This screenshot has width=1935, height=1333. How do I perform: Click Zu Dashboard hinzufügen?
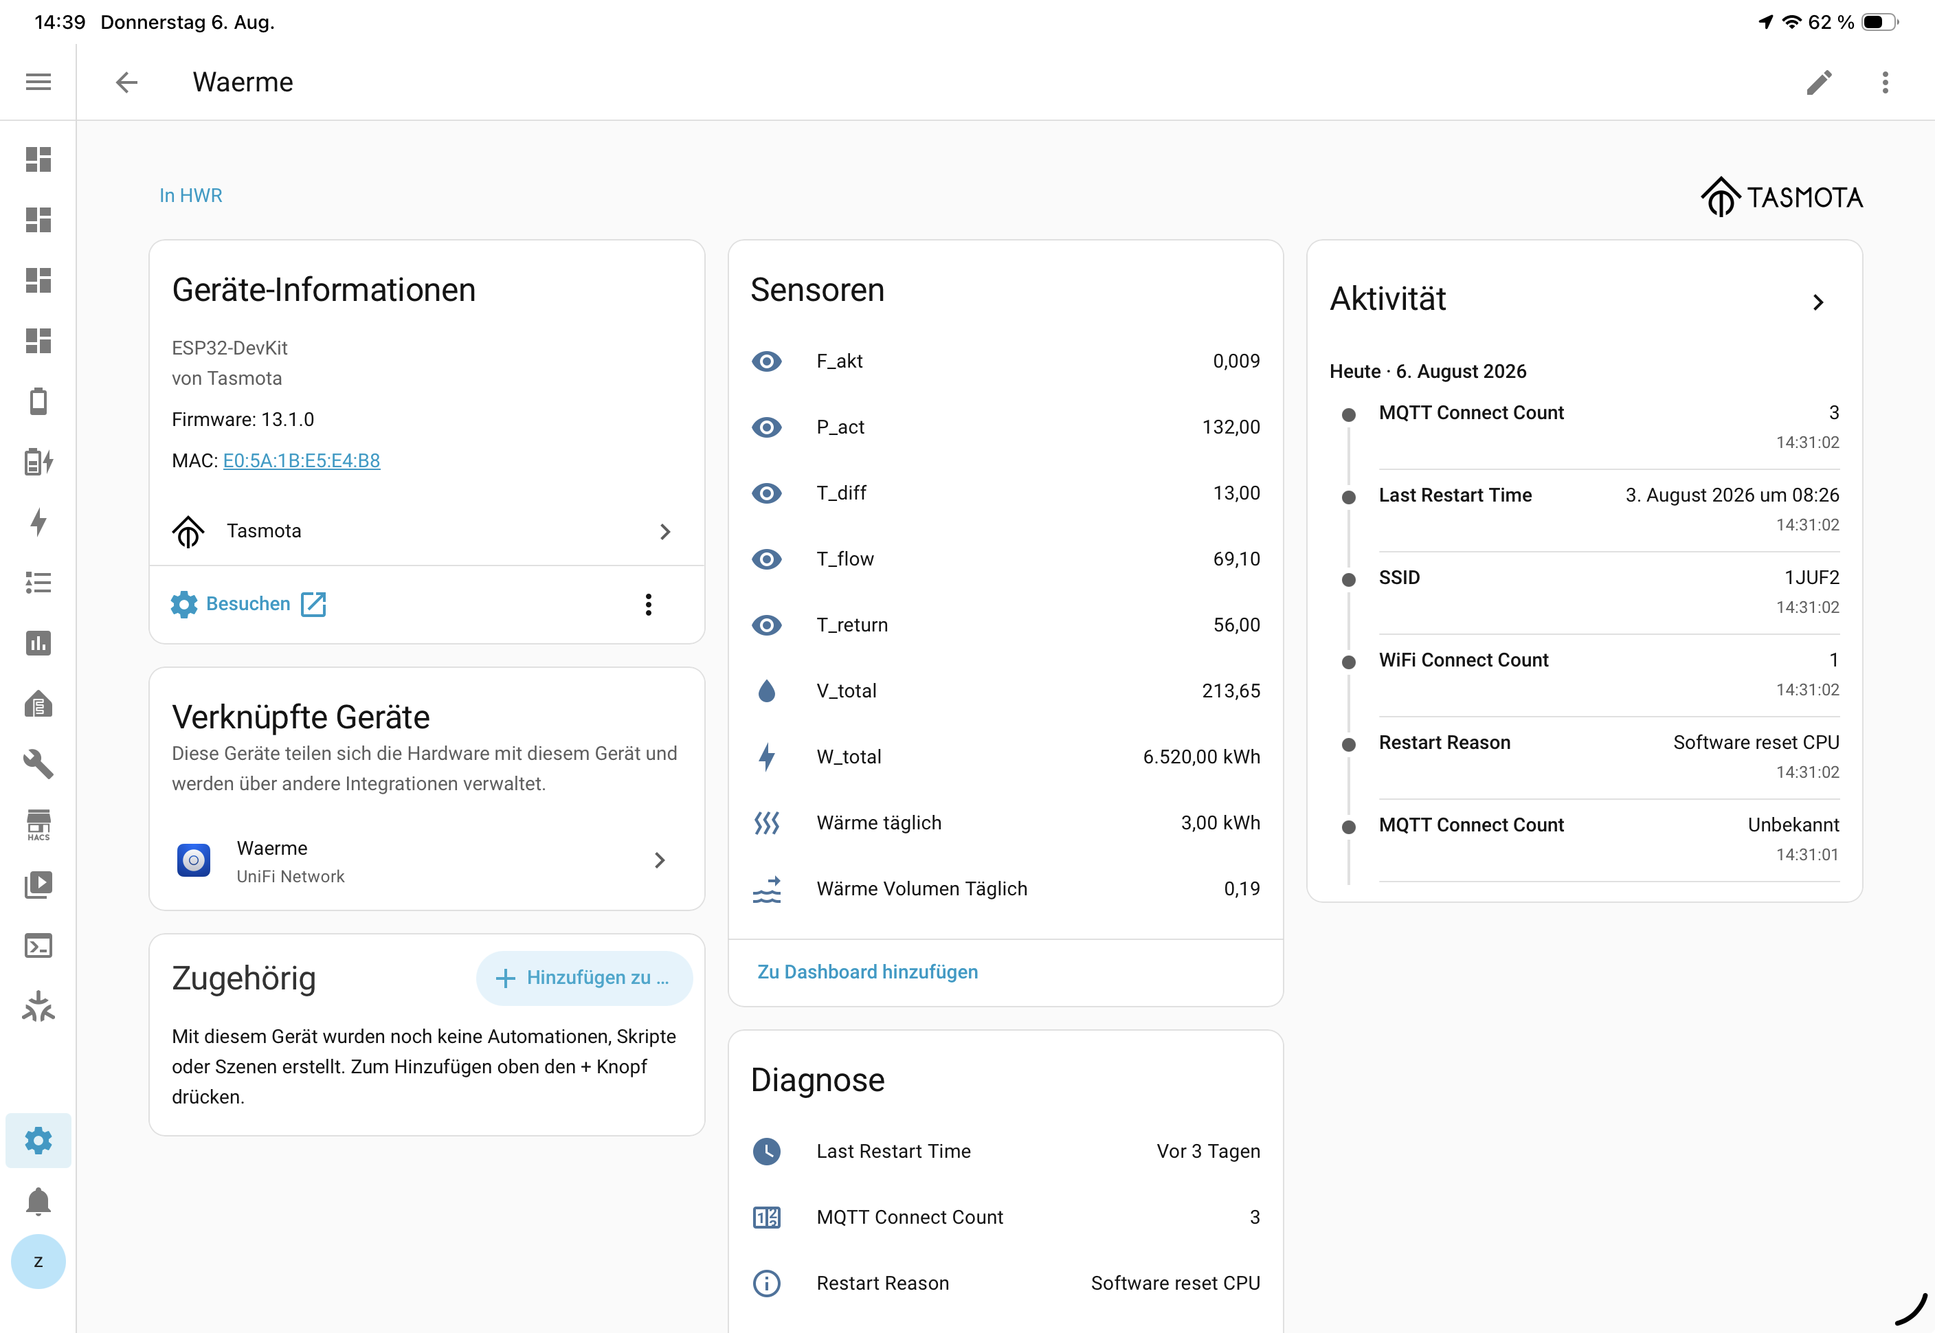coord(867,972)
